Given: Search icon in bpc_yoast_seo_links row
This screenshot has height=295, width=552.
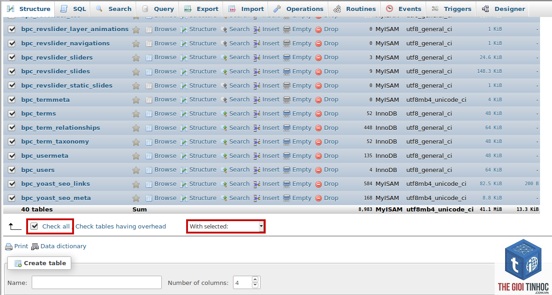Looking at the screenshot, I should pyautogui.click(x=224, y=184).
